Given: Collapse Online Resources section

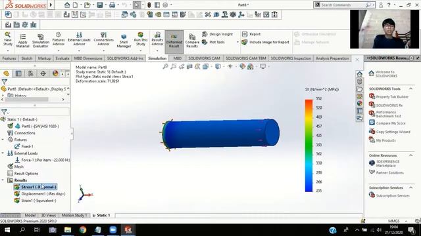Looking at the screenshot, I should click(410, 155).
